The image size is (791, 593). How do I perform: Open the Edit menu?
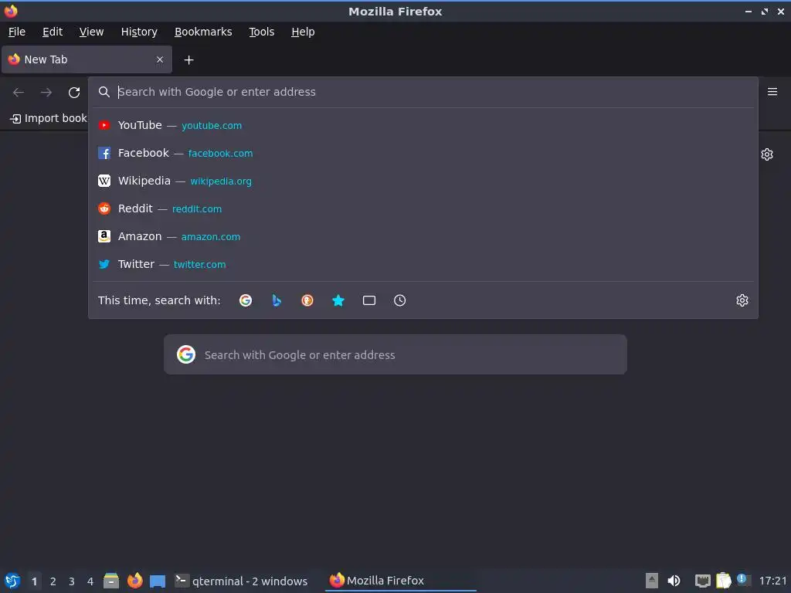pos(53,32)
